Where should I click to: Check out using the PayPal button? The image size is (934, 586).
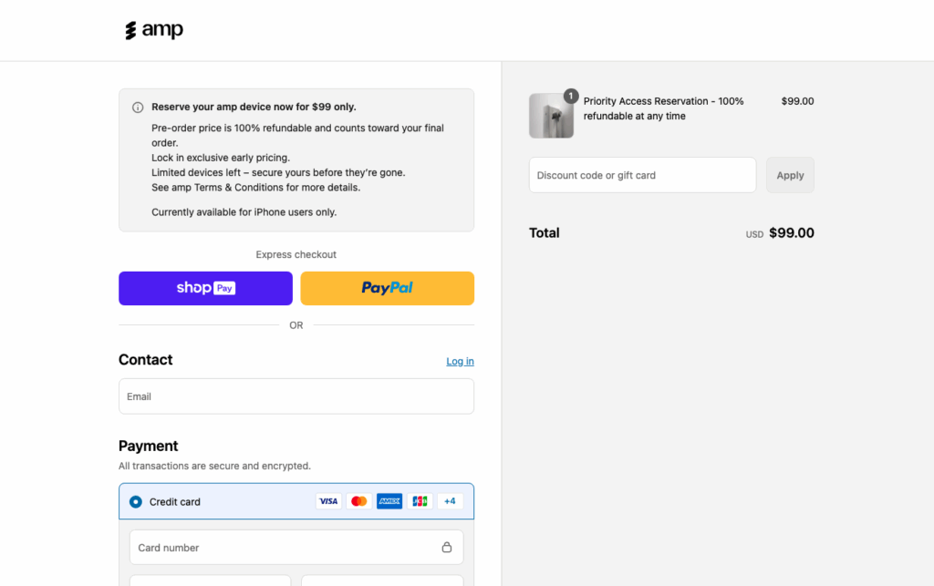387,288
